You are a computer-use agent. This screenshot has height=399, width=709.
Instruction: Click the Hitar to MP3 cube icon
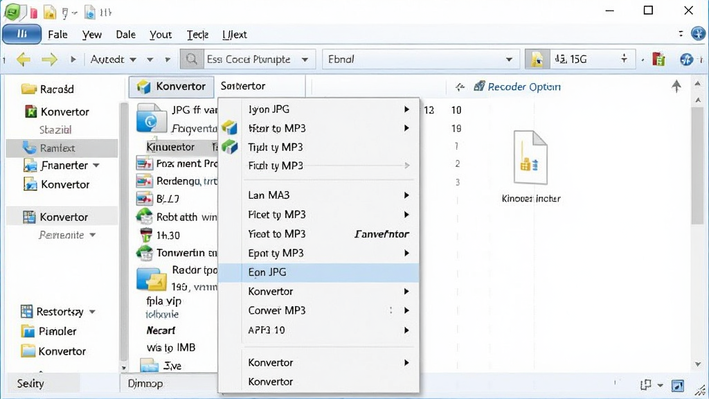(230, 127)
